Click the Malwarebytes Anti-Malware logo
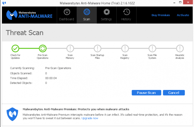The image size is (194, 127). [29, 15]
